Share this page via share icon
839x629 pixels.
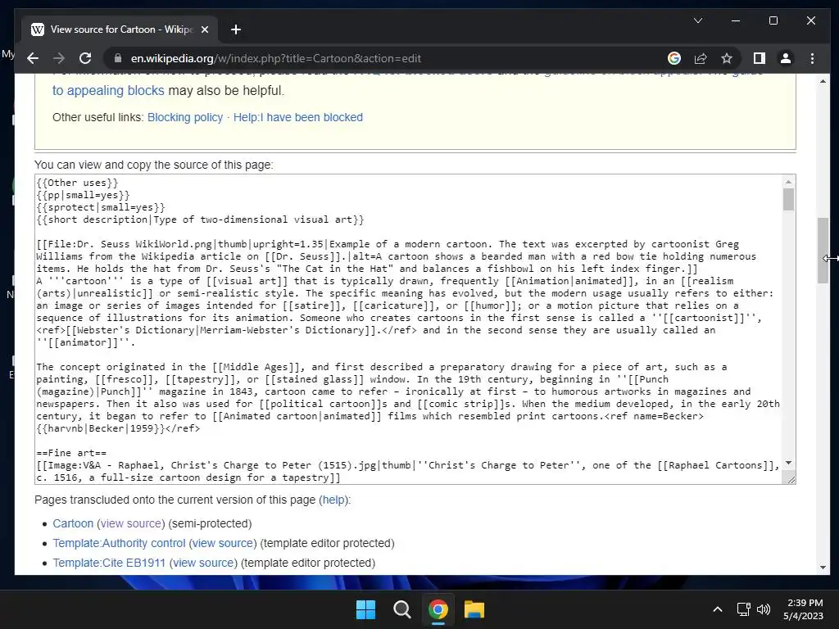701,58
